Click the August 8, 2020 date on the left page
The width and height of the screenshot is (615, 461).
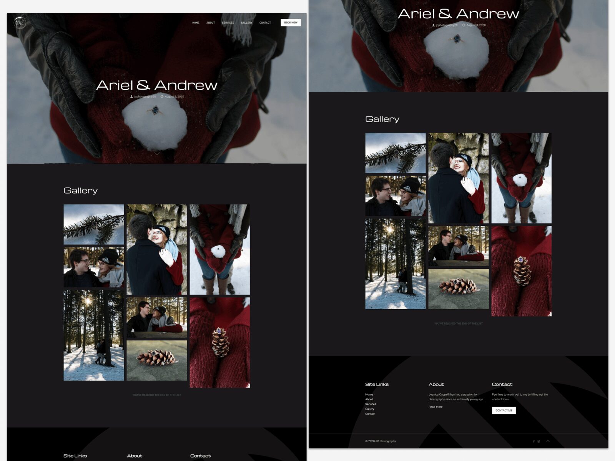[x=174, y=97]
